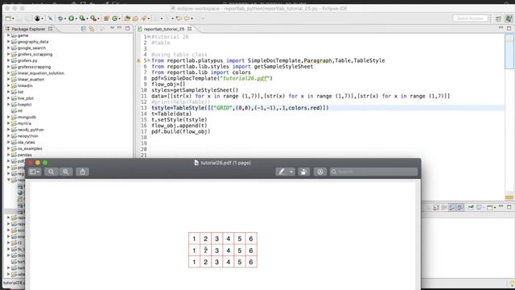Click the Open Task folder icon
Screen dimensions: 515x290
coord(135,19)
